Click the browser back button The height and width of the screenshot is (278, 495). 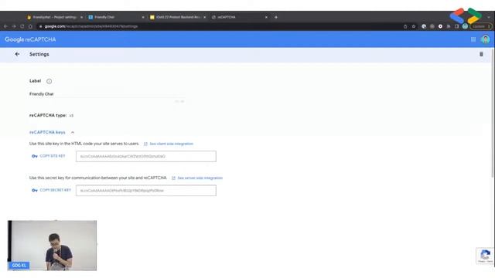click(x=5, y=26)
